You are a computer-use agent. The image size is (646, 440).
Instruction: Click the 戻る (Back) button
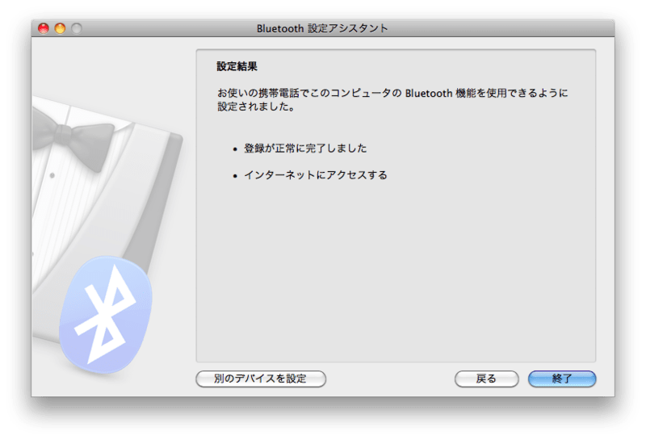point(487,379)
